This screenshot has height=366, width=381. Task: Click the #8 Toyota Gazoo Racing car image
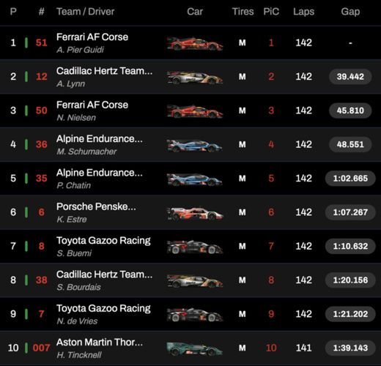[195, 247]
